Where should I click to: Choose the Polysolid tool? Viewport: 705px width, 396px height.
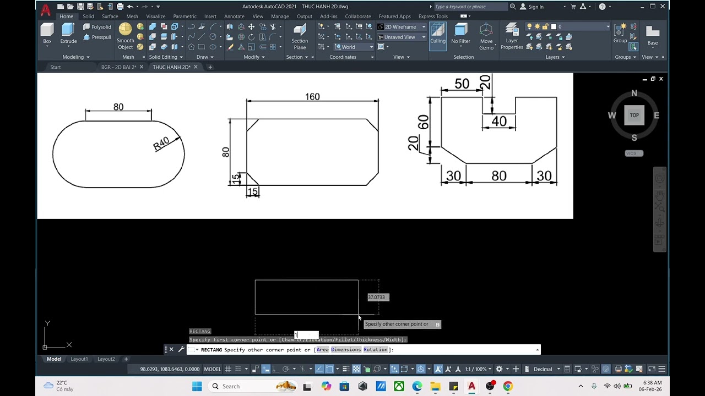(97, 27)
